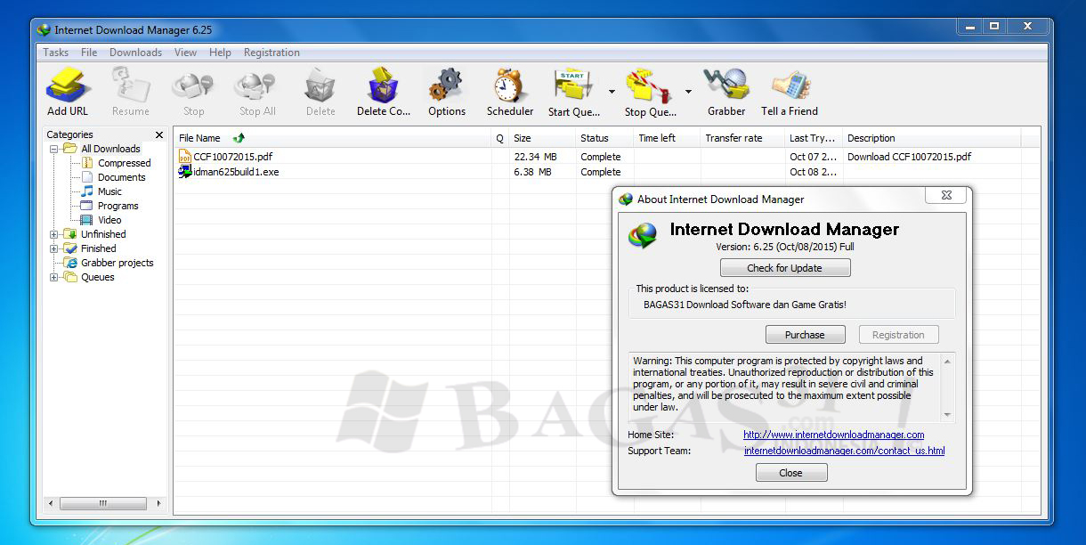The width and height of the screenshot is (1086, 545).
Task: Click the 22.34 MB size cell
Action: pos(535,157)
